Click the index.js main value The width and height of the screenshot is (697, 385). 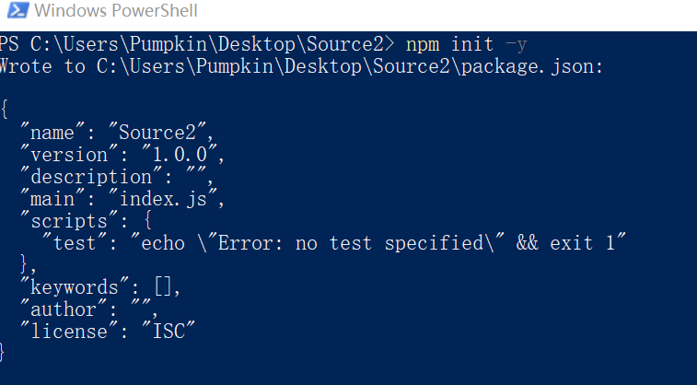[x=163, y=199]
